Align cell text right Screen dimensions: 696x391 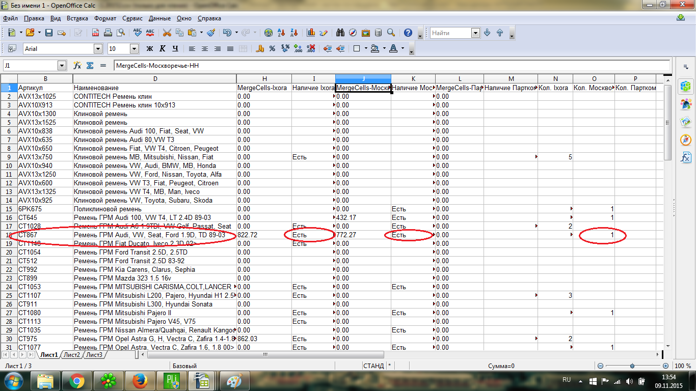click(x=218, y=48)
